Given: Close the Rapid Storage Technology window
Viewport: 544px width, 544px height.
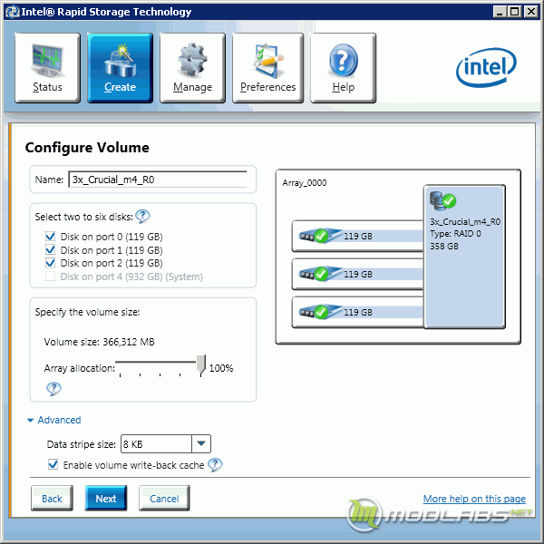Looking at the screenshot, I should [531, 12].
